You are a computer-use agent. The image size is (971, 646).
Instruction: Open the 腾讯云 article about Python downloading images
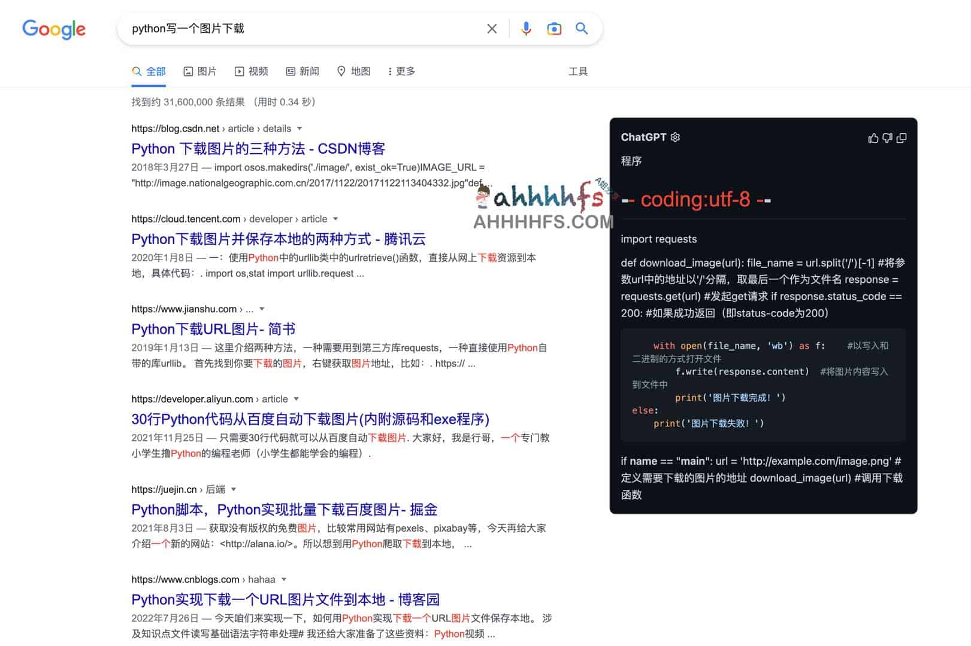tap(278, 239)
